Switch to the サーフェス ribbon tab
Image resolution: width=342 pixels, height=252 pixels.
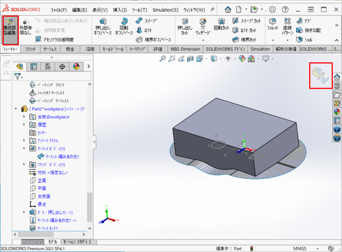pyautogui.click(x=50, y=49)
